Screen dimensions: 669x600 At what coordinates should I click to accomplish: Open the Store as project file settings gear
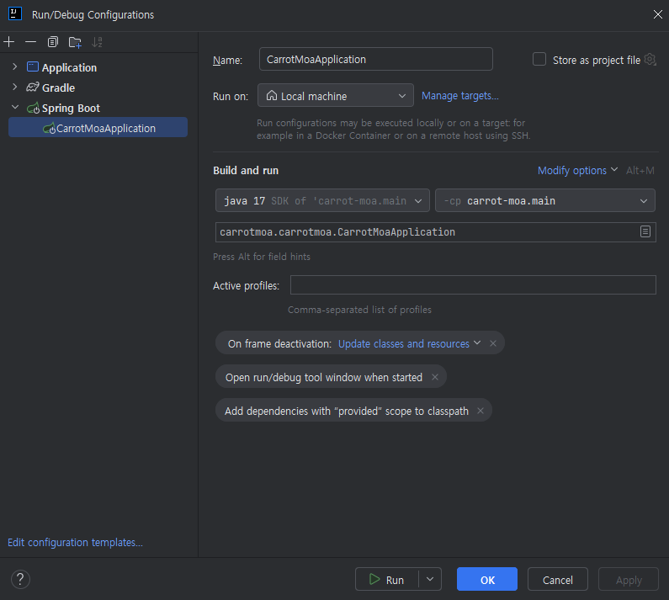click(x=650, y=60)
